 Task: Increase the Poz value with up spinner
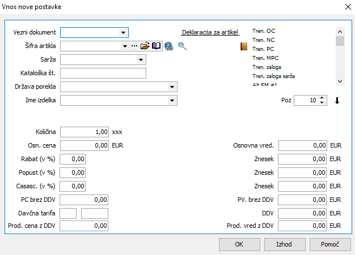click(x=322, y=98)
